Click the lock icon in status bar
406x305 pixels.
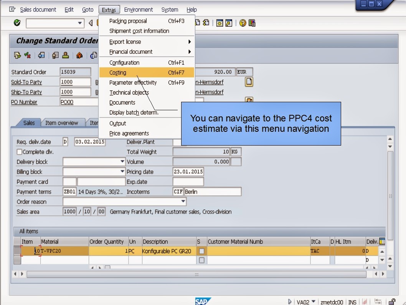click(x=392, y=302)
